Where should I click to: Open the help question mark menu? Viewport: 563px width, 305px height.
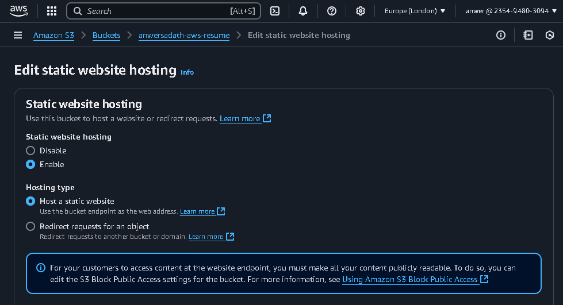[332, 11]
